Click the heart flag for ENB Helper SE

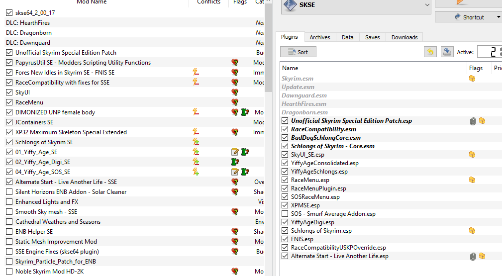point(235,231)
